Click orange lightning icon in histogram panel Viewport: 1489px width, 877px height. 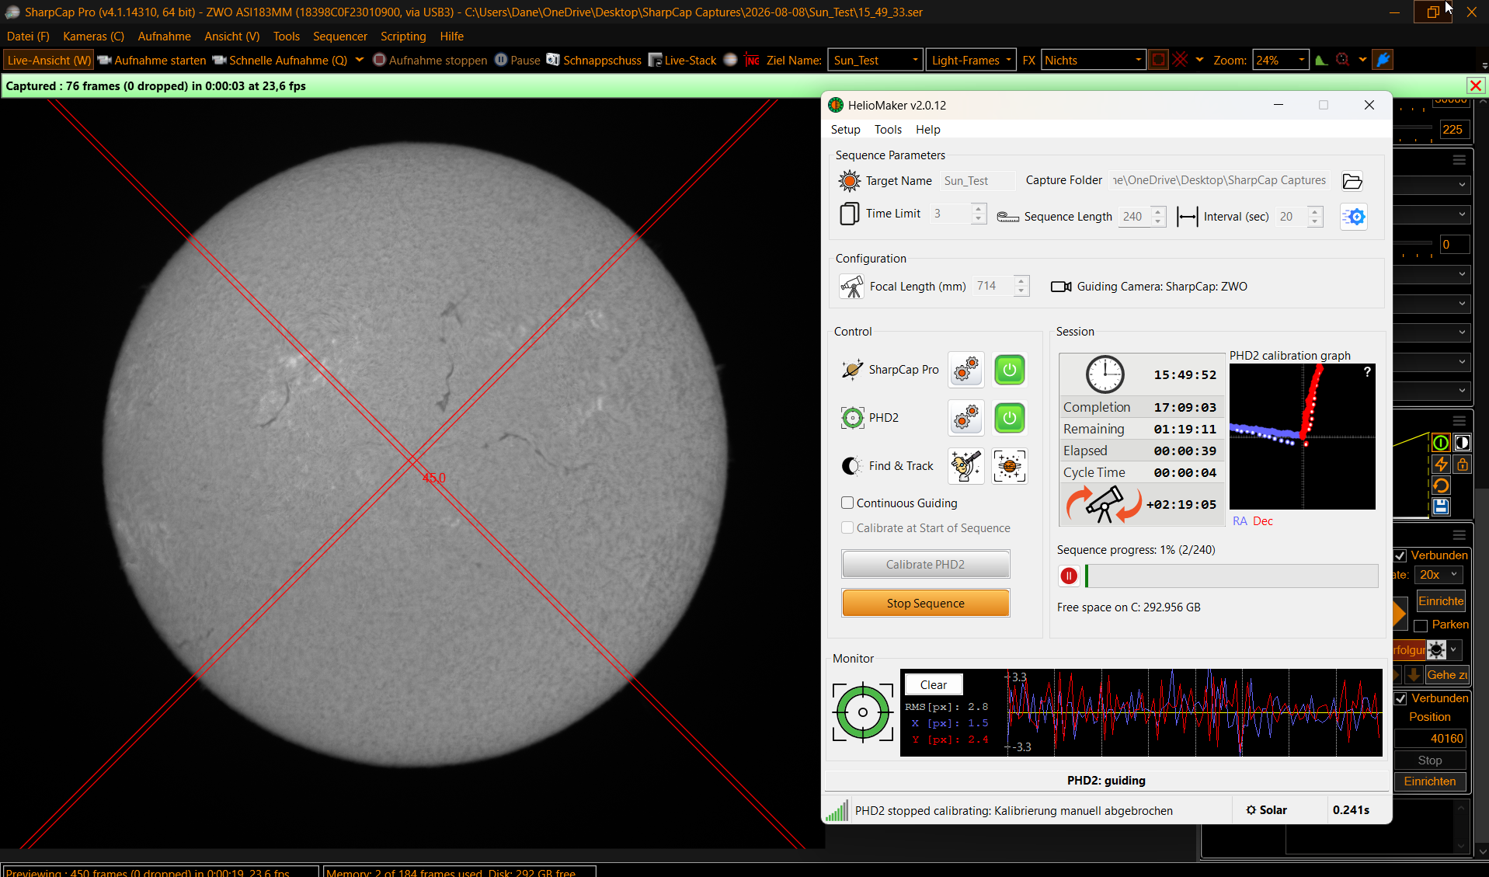1441,465
